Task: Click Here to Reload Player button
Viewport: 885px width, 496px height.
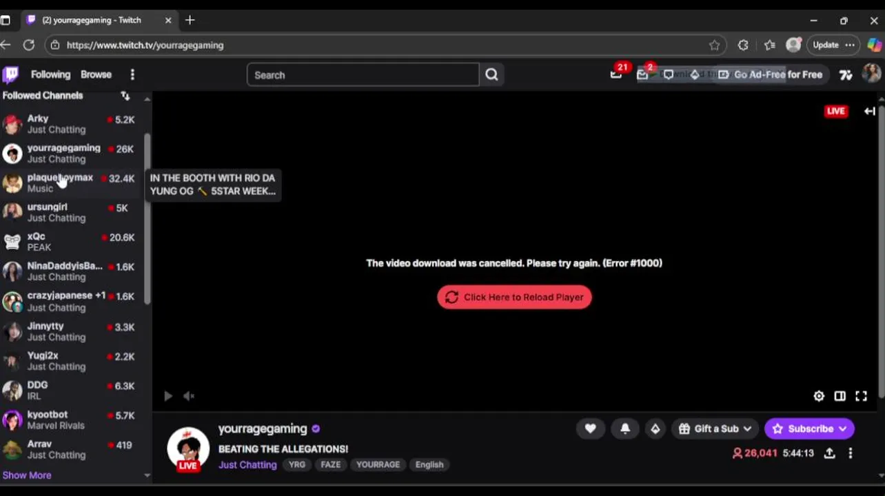Action: pyautogui.click(x=514, y=297)
